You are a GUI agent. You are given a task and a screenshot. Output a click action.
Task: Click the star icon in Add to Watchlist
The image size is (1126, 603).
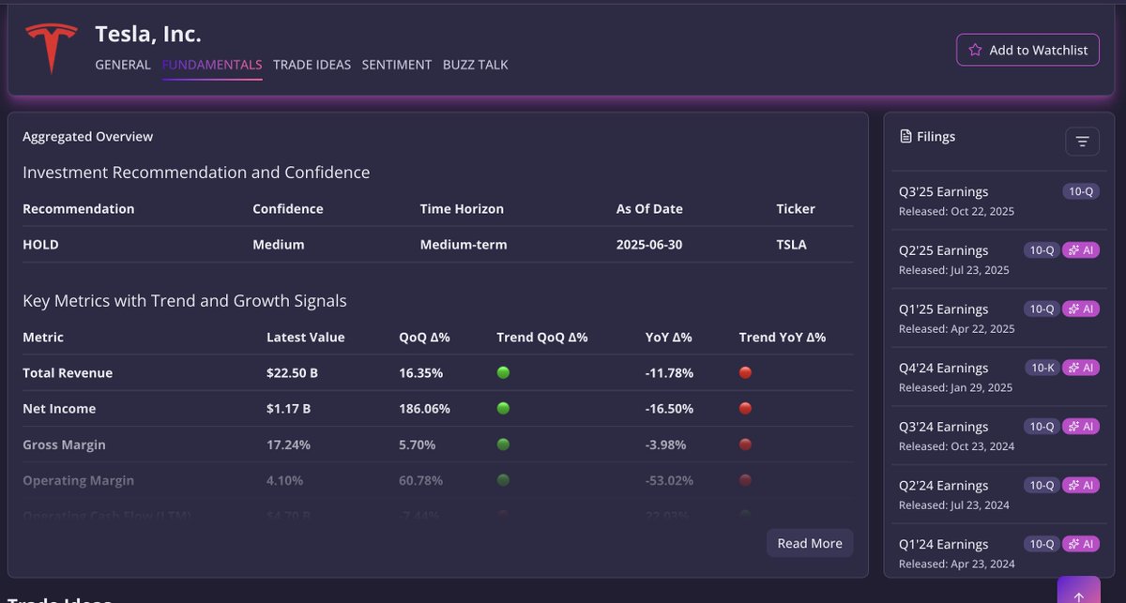pos(975,50)
